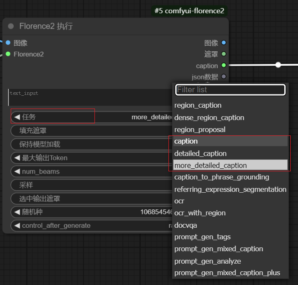Click the num_beams widget label
This screenshot has width=298, height=285.
[41, 172]
